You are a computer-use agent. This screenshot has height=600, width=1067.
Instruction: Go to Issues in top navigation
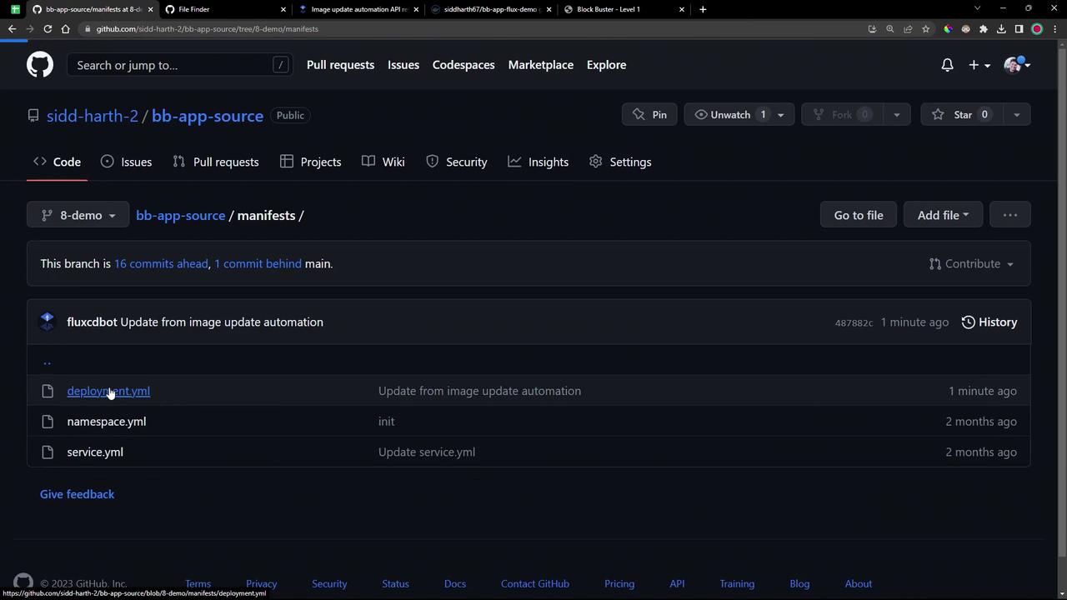pyautogui.click(x=403, y=65)
